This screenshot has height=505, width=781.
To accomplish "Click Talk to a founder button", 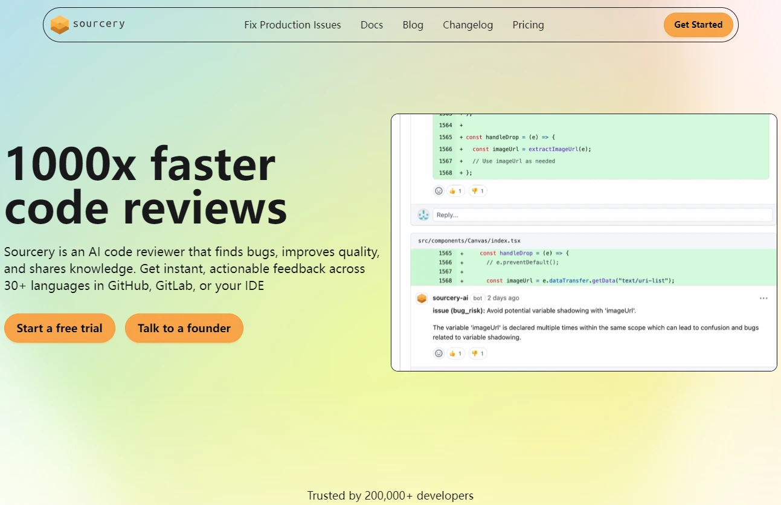I will (184, 328).
